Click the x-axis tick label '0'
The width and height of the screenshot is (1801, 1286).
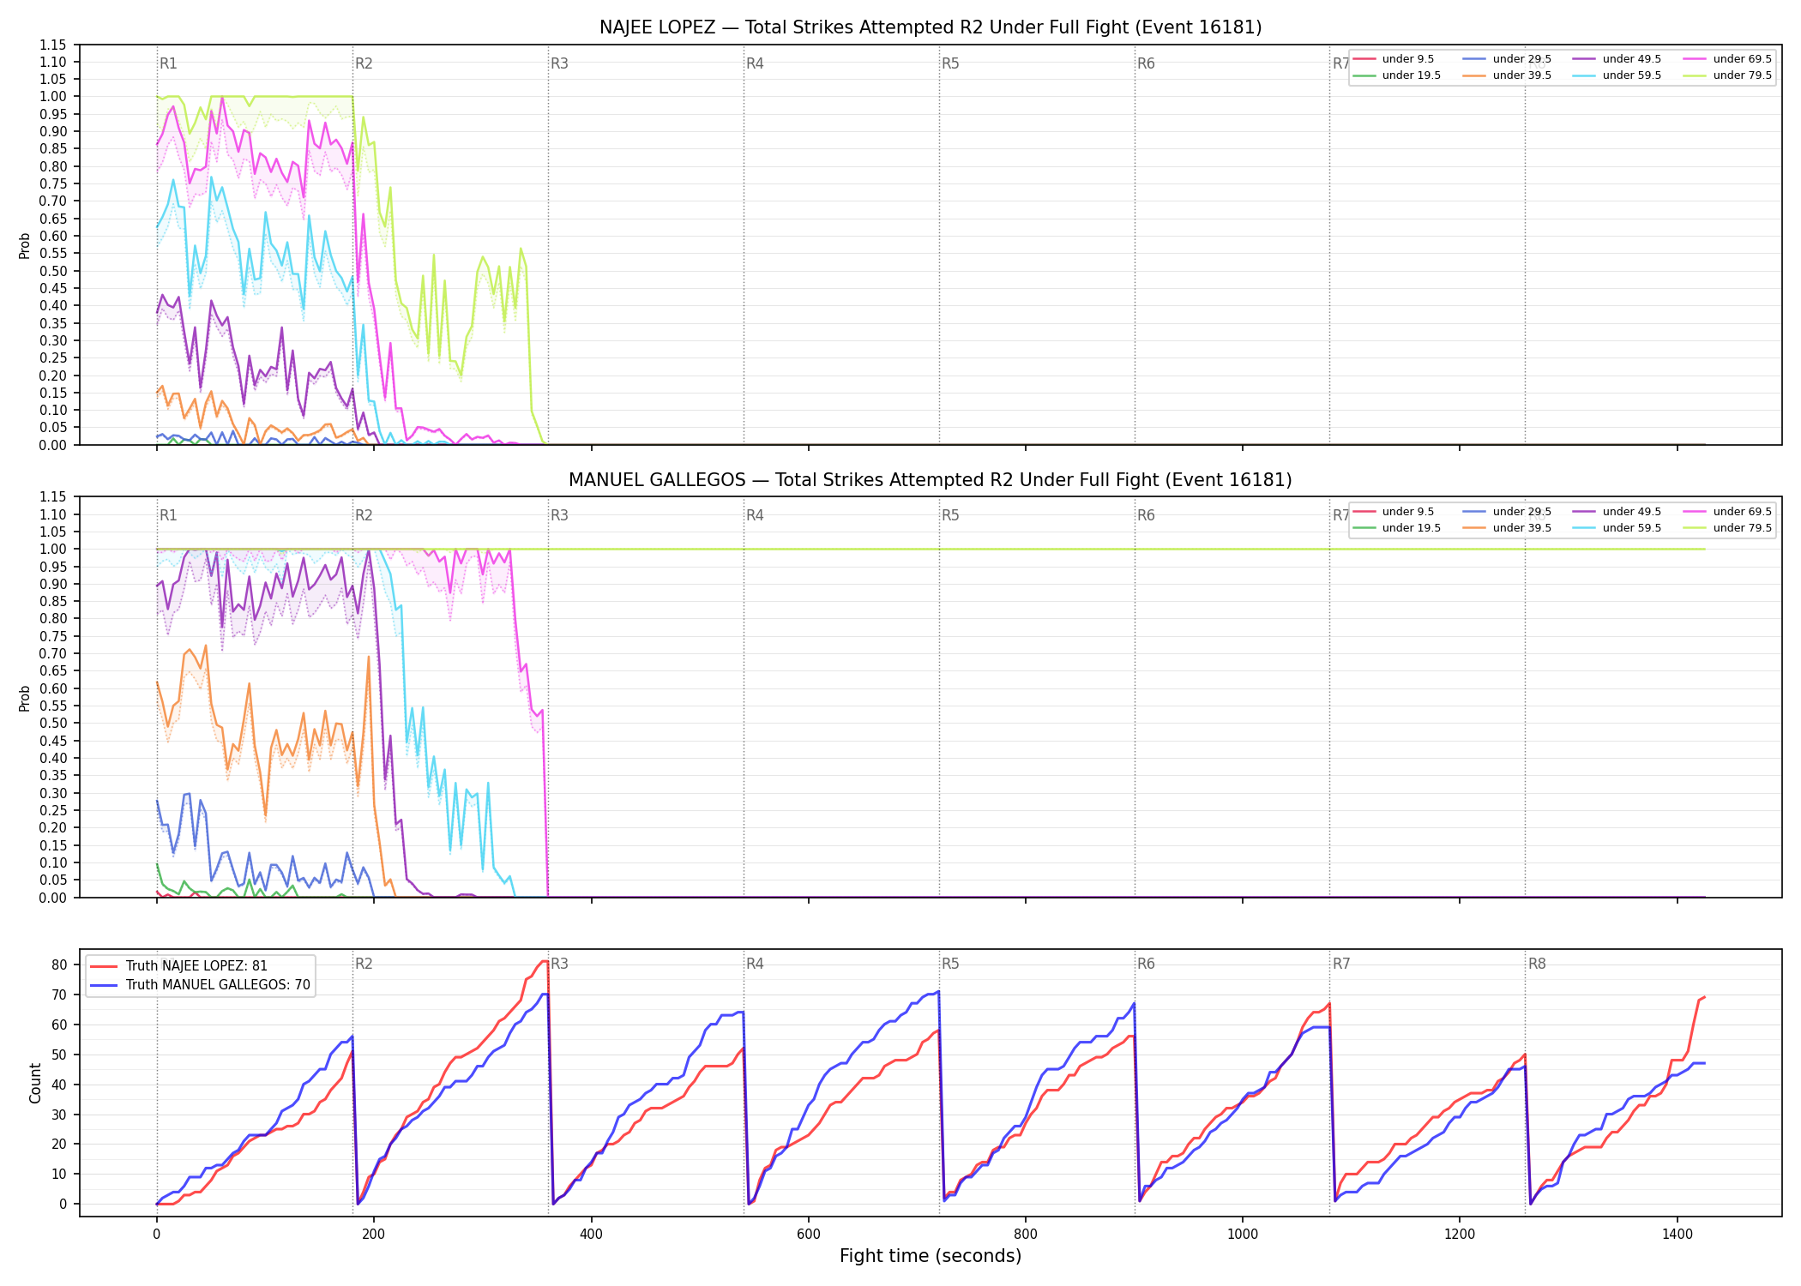point(156,1235)
